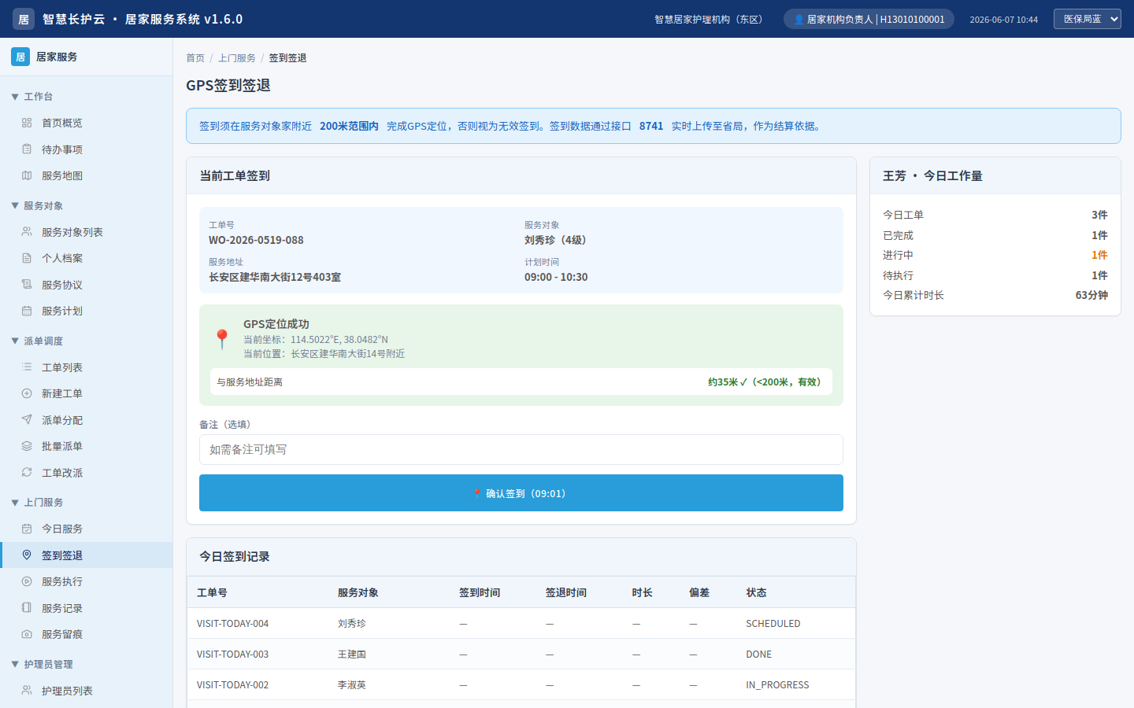Click the 约35米 distance result text
Image resolution: width=1134 pixels, height=708 pixels.
[x=764, y=382]
